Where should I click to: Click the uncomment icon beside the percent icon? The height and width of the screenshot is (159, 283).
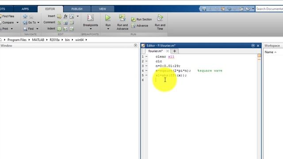[x=66, y=23]
